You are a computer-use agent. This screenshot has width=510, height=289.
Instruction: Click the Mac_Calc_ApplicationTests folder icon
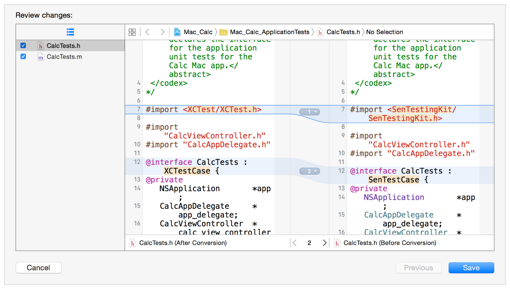[223, 32]
